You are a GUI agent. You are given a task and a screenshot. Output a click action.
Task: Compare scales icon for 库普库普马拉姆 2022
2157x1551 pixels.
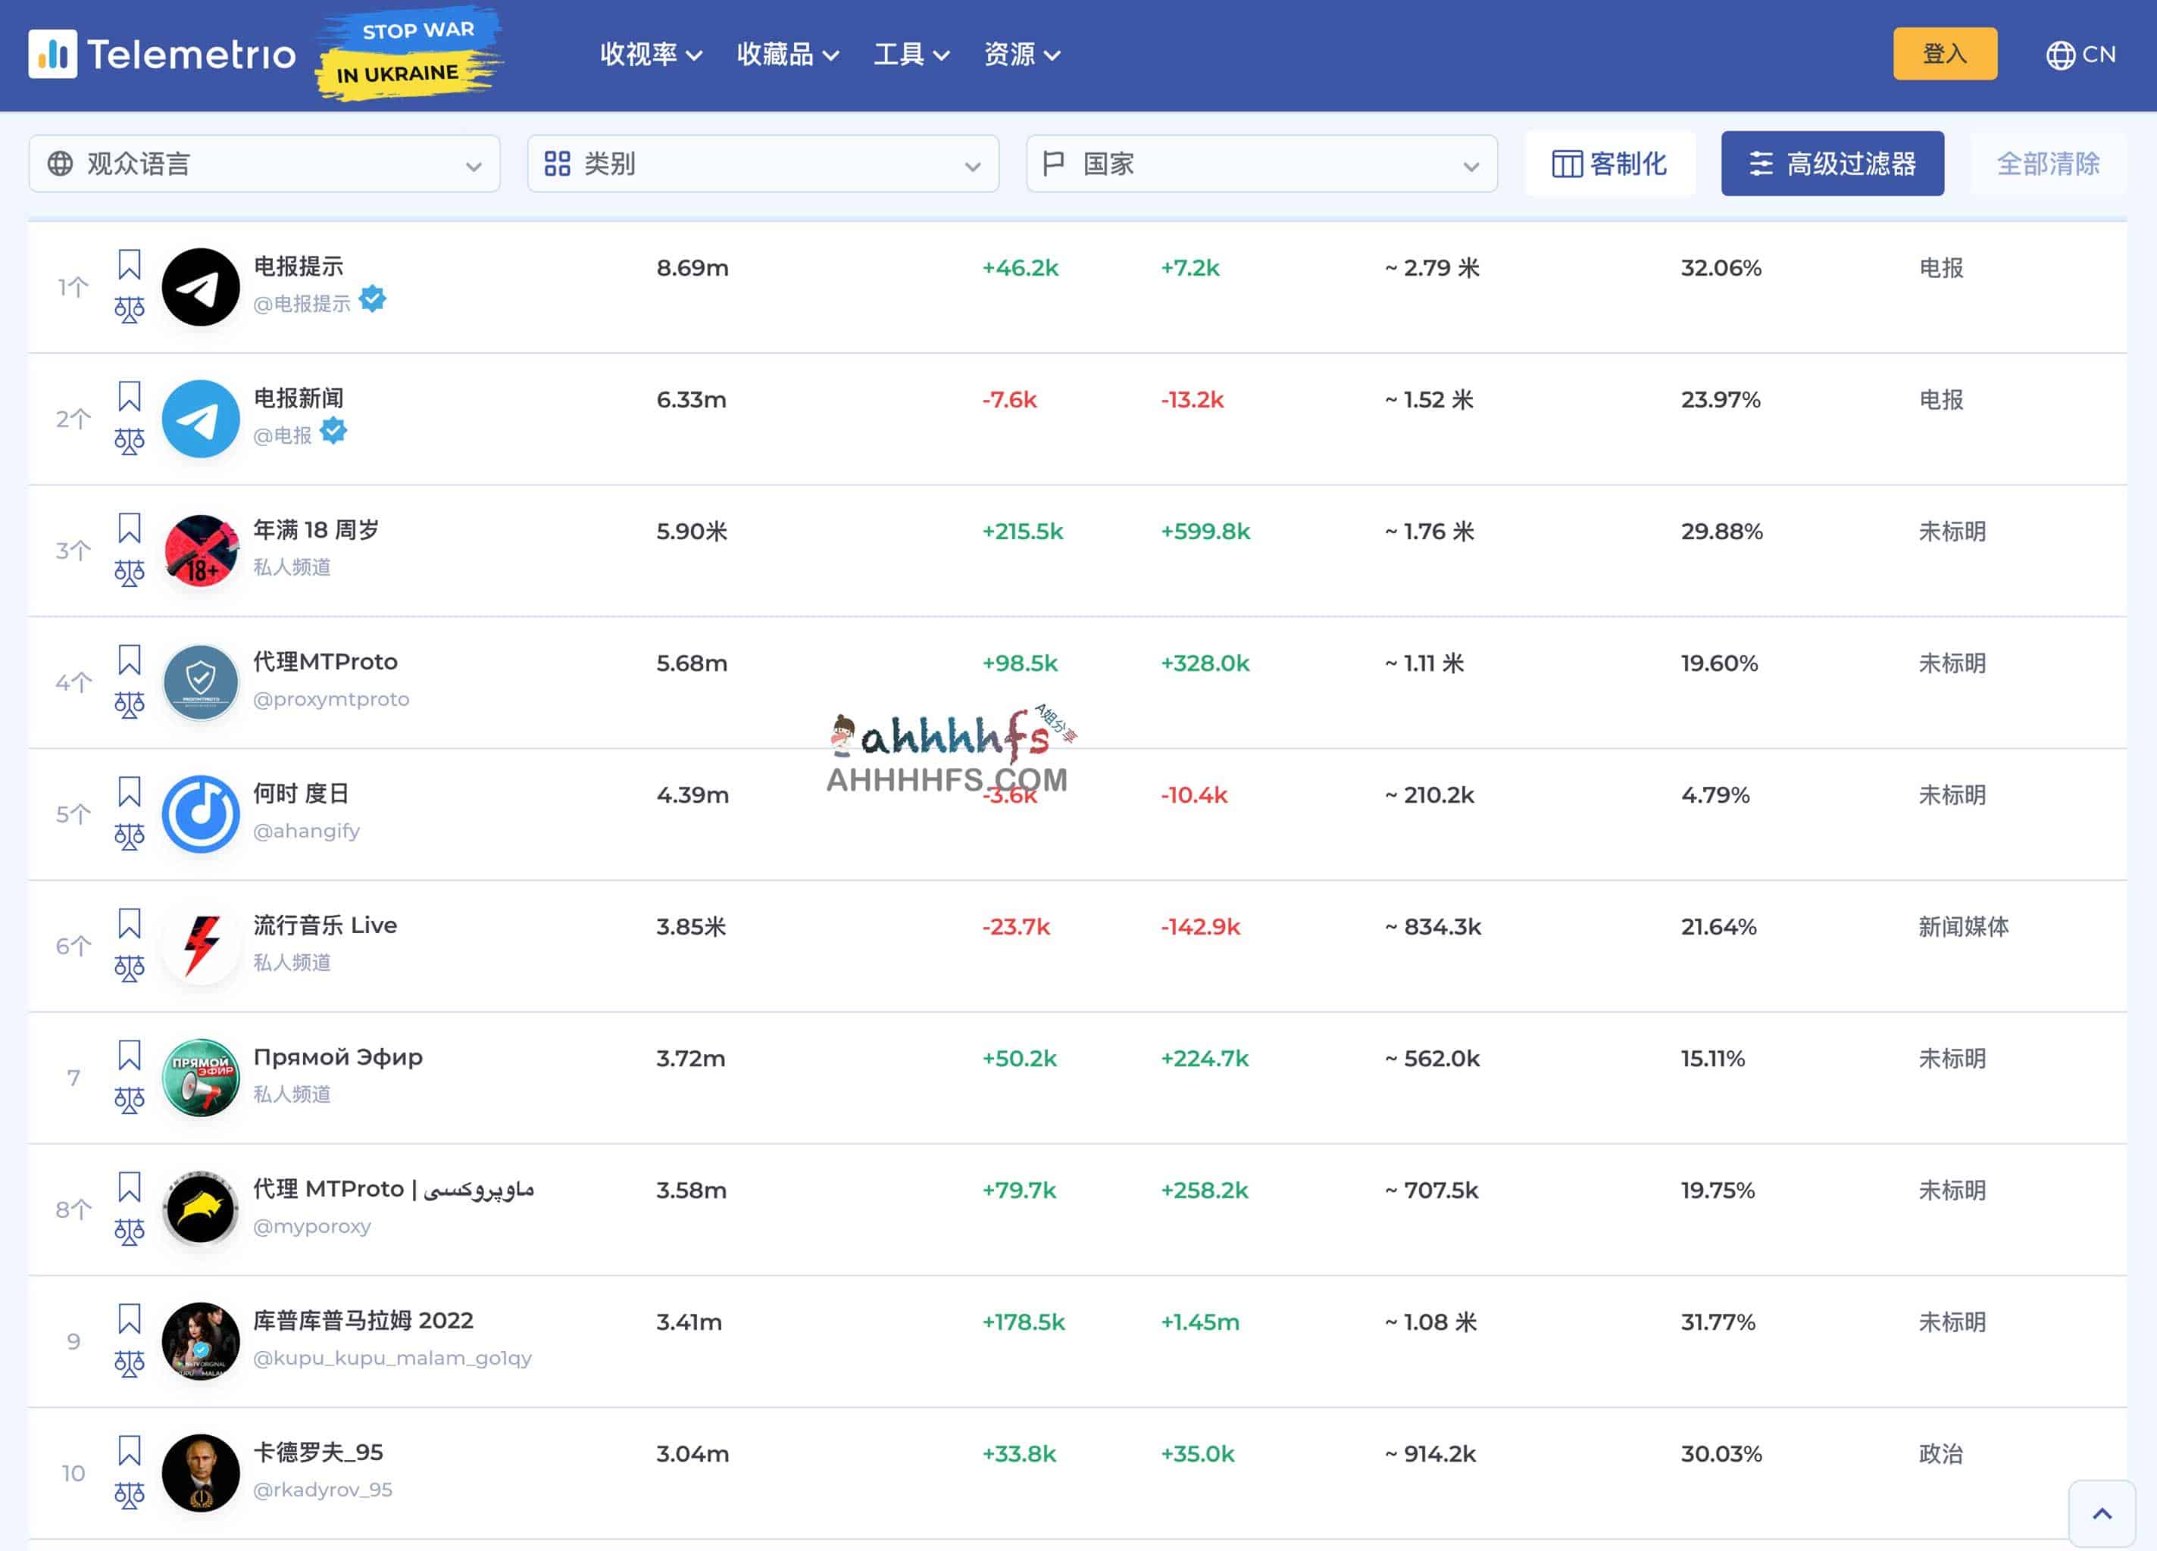click(130, 1364)
